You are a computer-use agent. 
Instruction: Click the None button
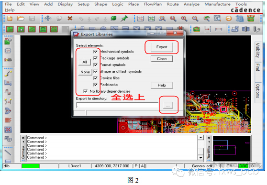pyautogui.click(x=85, y=72)
